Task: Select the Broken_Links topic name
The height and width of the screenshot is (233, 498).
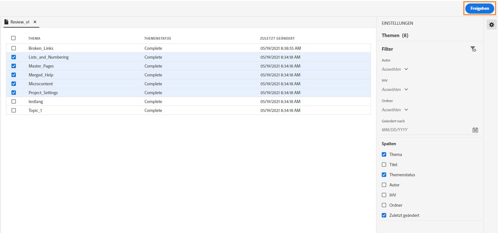Action: pyautogui.click(x=41, y=48)
